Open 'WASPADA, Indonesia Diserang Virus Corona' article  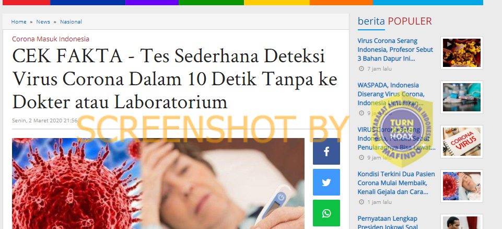coord(391,94)
